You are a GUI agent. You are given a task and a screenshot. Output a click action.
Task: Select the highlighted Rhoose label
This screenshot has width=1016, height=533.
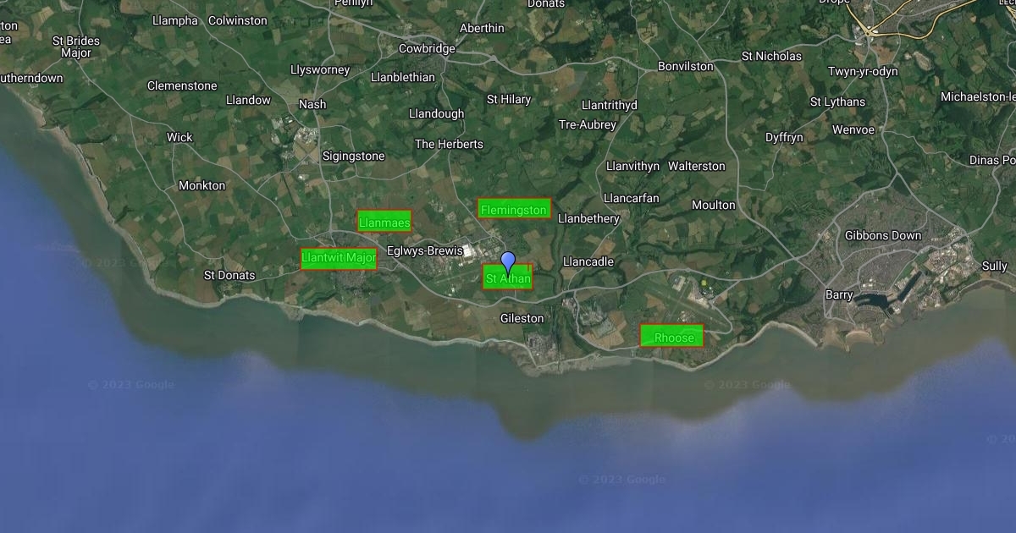(x=671, y=336)
